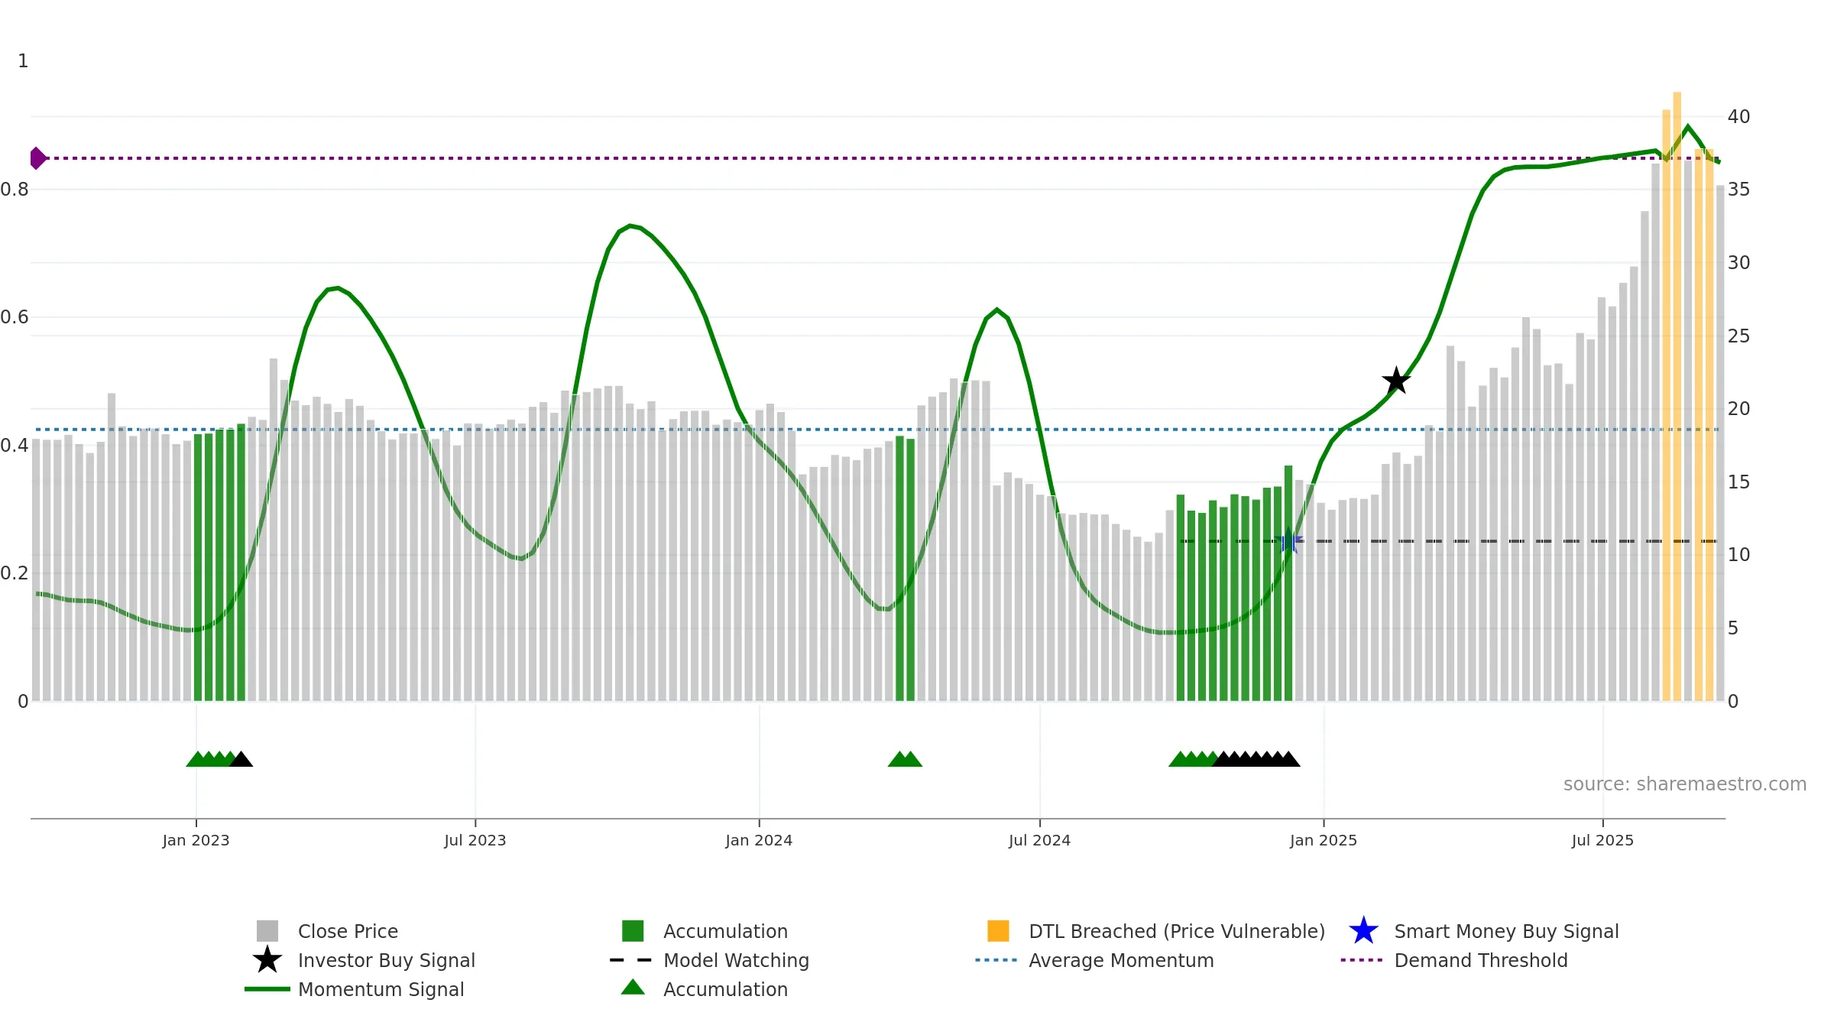Click the left axis value 0.6
Screen dimensions: 1834x1032
15,316
